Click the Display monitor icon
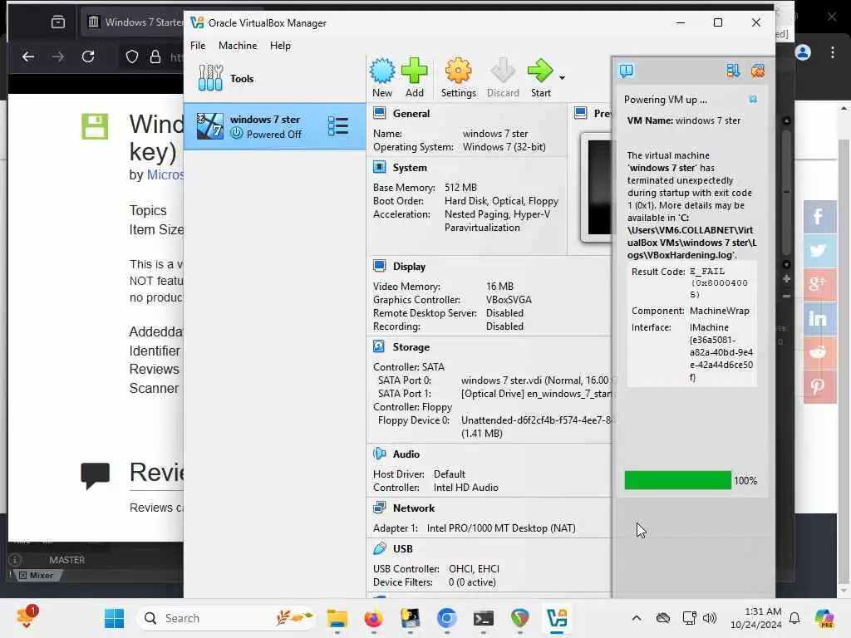 [x=379, y=266]
